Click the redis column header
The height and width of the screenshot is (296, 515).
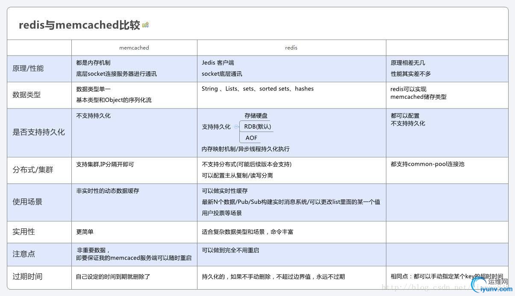tap(291, 48)
